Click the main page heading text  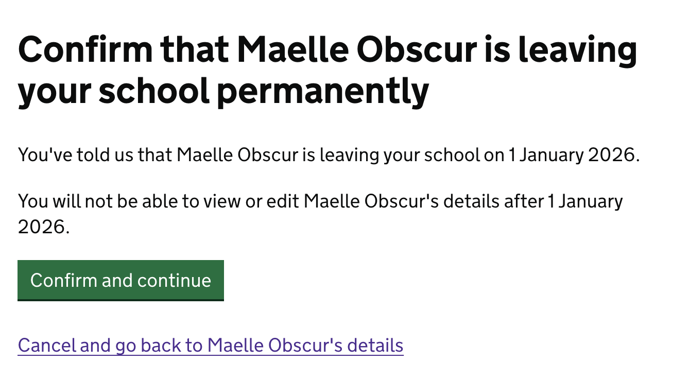tap(328, 70)
